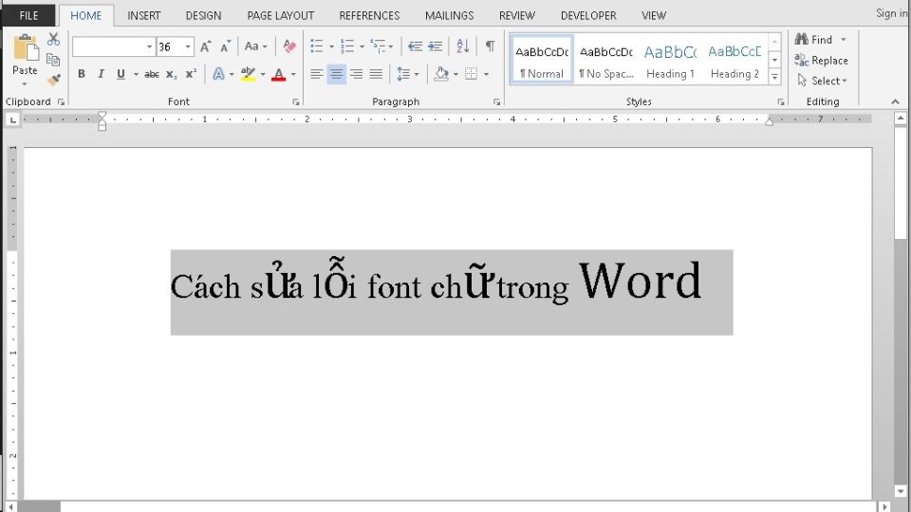Click the Numbering list icon

click(x=347, y=46)
